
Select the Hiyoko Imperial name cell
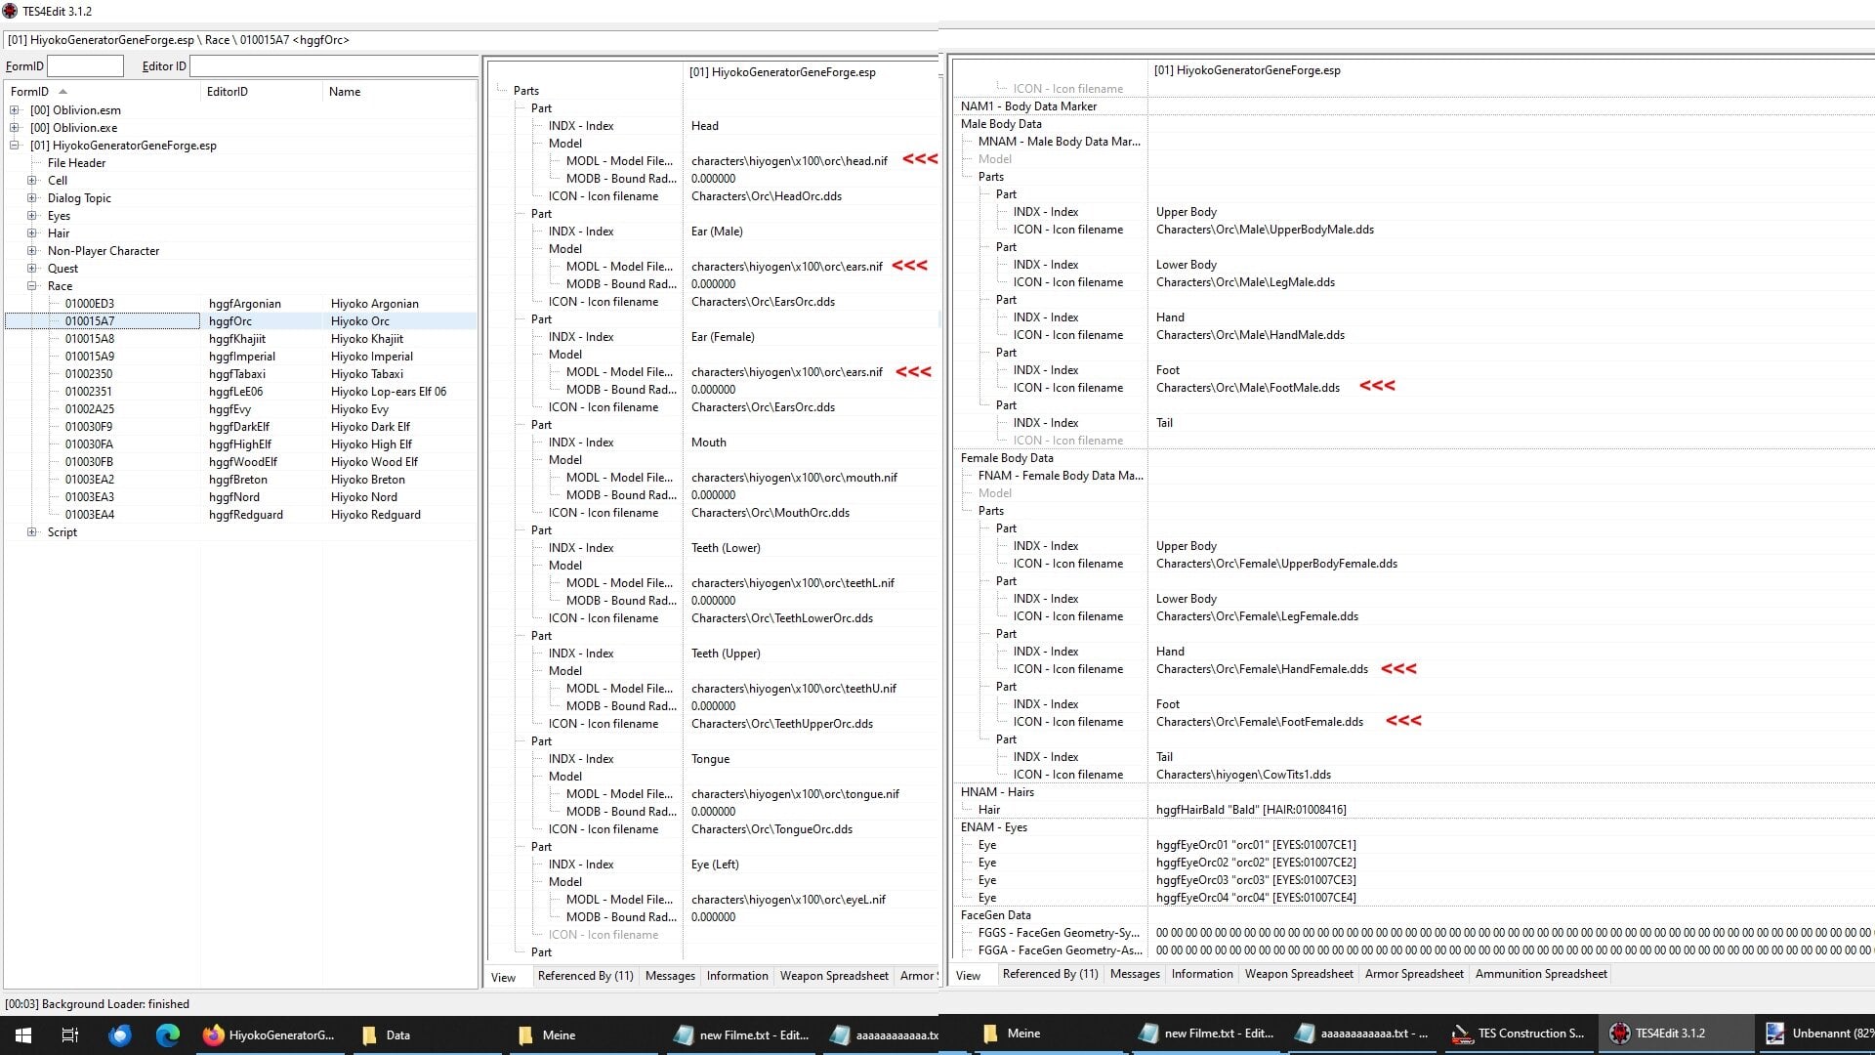point(372,357)
